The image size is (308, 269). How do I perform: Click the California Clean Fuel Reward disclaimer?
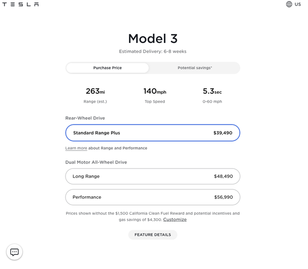coord(153,213)
